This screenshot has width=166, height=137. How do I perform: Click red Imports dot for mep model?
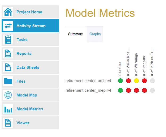(x=144, y=90)
